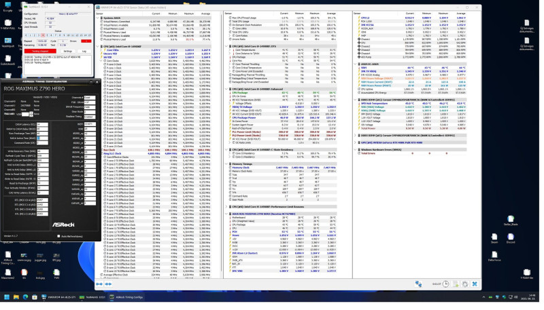This screenshot has height=310, width=544.
Task: Collapse the Core Clocks sub-tree
Action: pyautogui.click(x=101, y=60)
